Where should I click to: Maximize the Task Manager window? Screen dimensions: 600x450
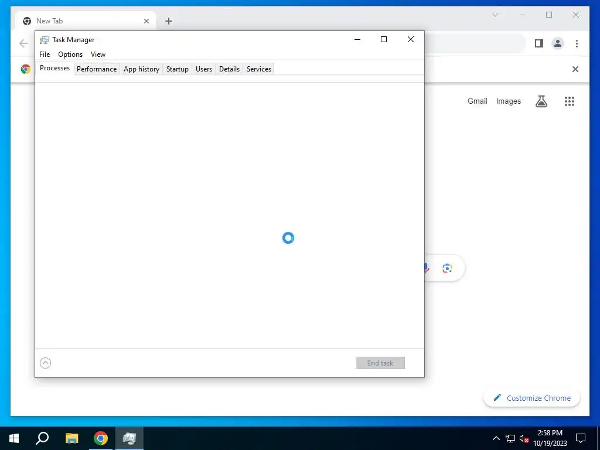tap(384, 39)
